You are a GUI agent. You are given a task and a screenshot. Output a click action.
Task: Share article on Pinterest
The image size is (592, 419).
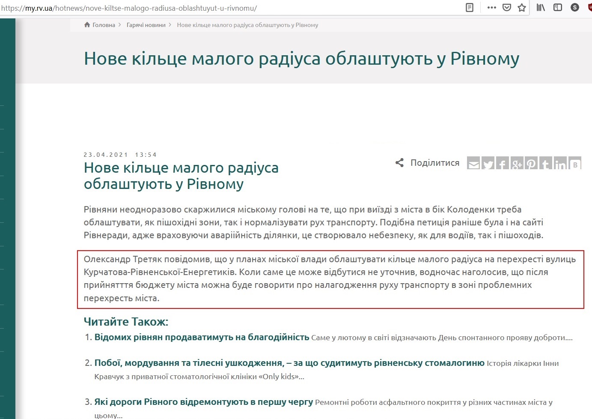click(531, 164)
